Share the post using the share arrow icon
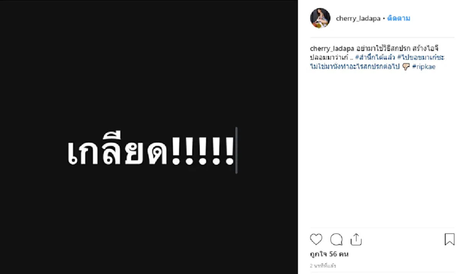 click(356, 239)
